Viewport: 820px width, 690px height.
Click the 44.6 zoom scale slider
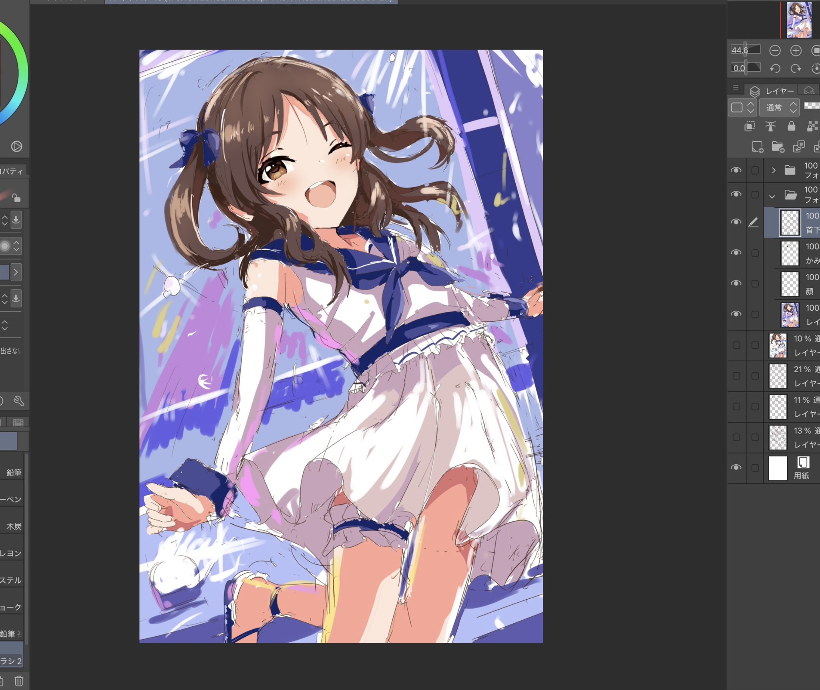pos(746,50)
